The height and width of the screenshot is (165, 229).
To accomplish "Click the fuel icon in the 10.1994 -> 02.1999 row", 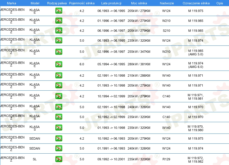I will [x=59, y=96].
